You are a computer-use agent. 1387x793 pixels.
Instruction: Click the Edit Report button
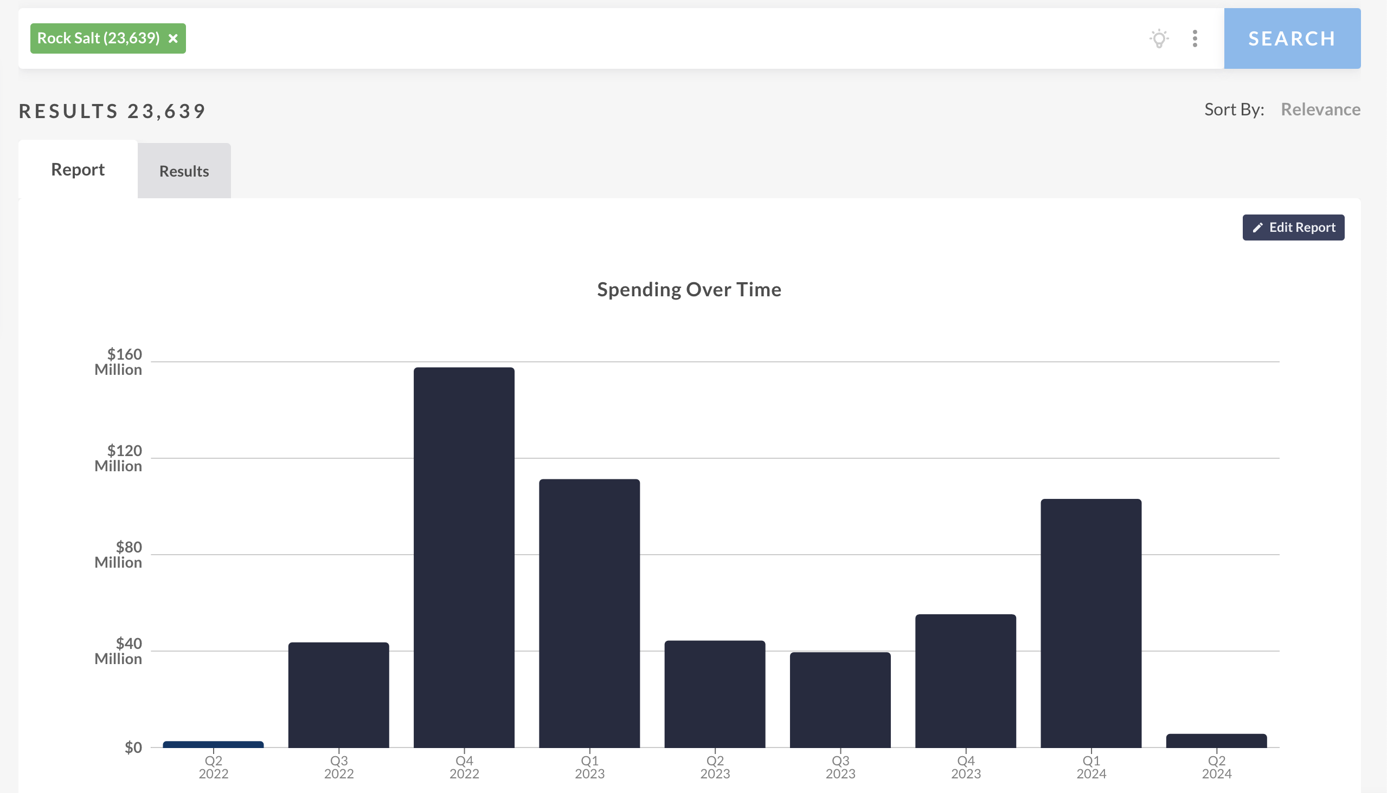(x=1293, y=227)
